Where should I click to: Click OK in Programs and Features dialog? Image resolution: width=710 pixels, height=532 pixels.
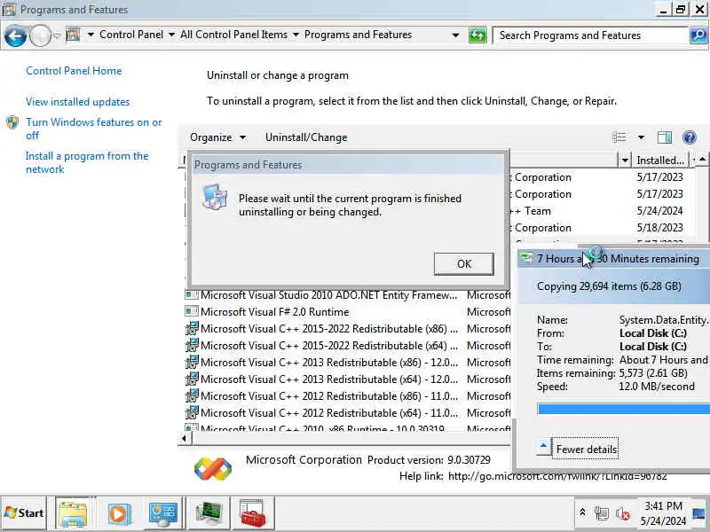click(463, 263)
